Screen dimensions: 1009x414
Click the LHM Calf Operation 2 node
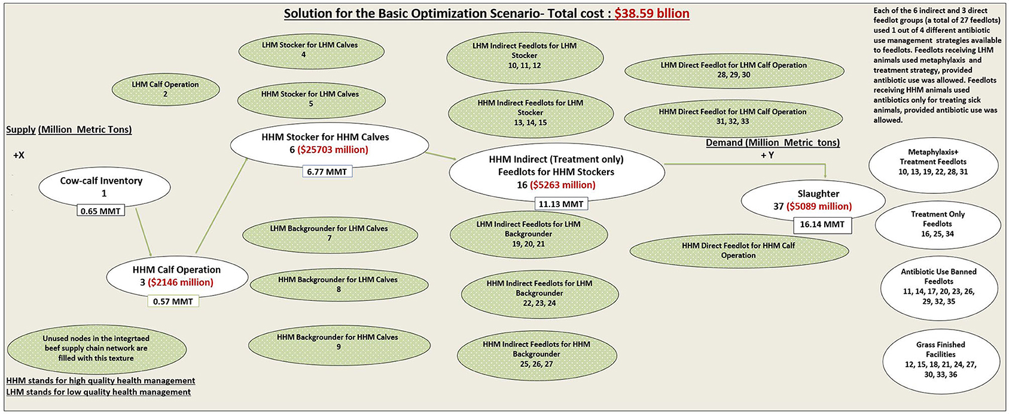click(x=165, y=89)
